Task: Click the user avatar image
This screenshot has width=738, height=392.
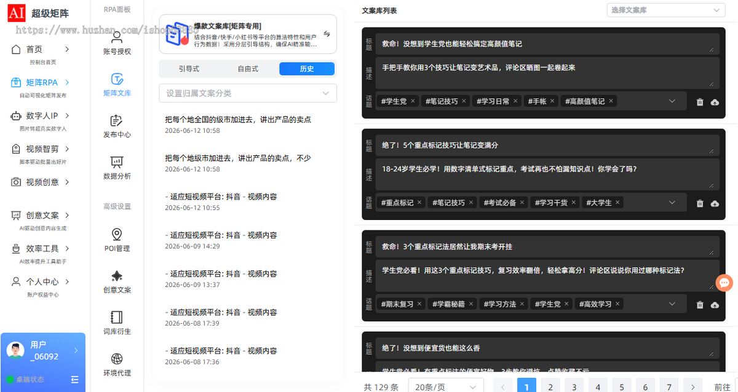Action: click(15, 351)
